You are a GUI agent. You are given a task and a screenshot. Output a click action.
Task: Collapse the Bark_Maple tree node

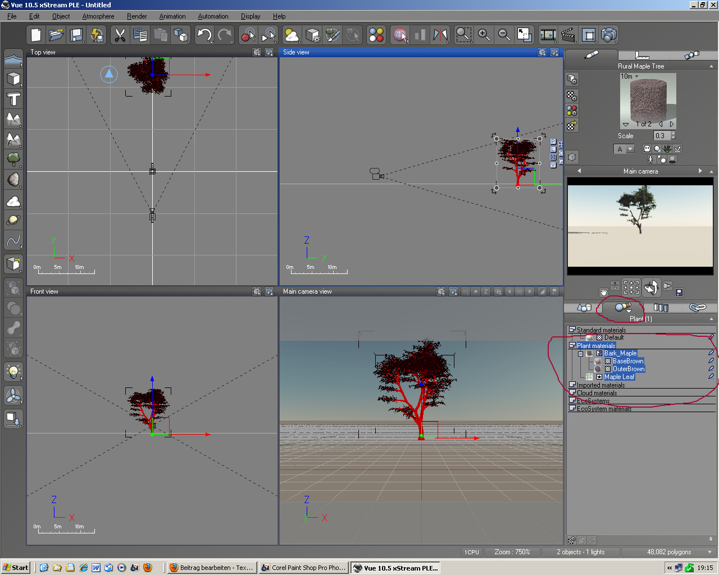coord(580,354)
